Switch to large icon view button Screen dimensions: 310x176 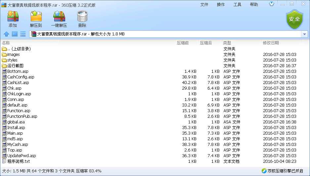15,34
